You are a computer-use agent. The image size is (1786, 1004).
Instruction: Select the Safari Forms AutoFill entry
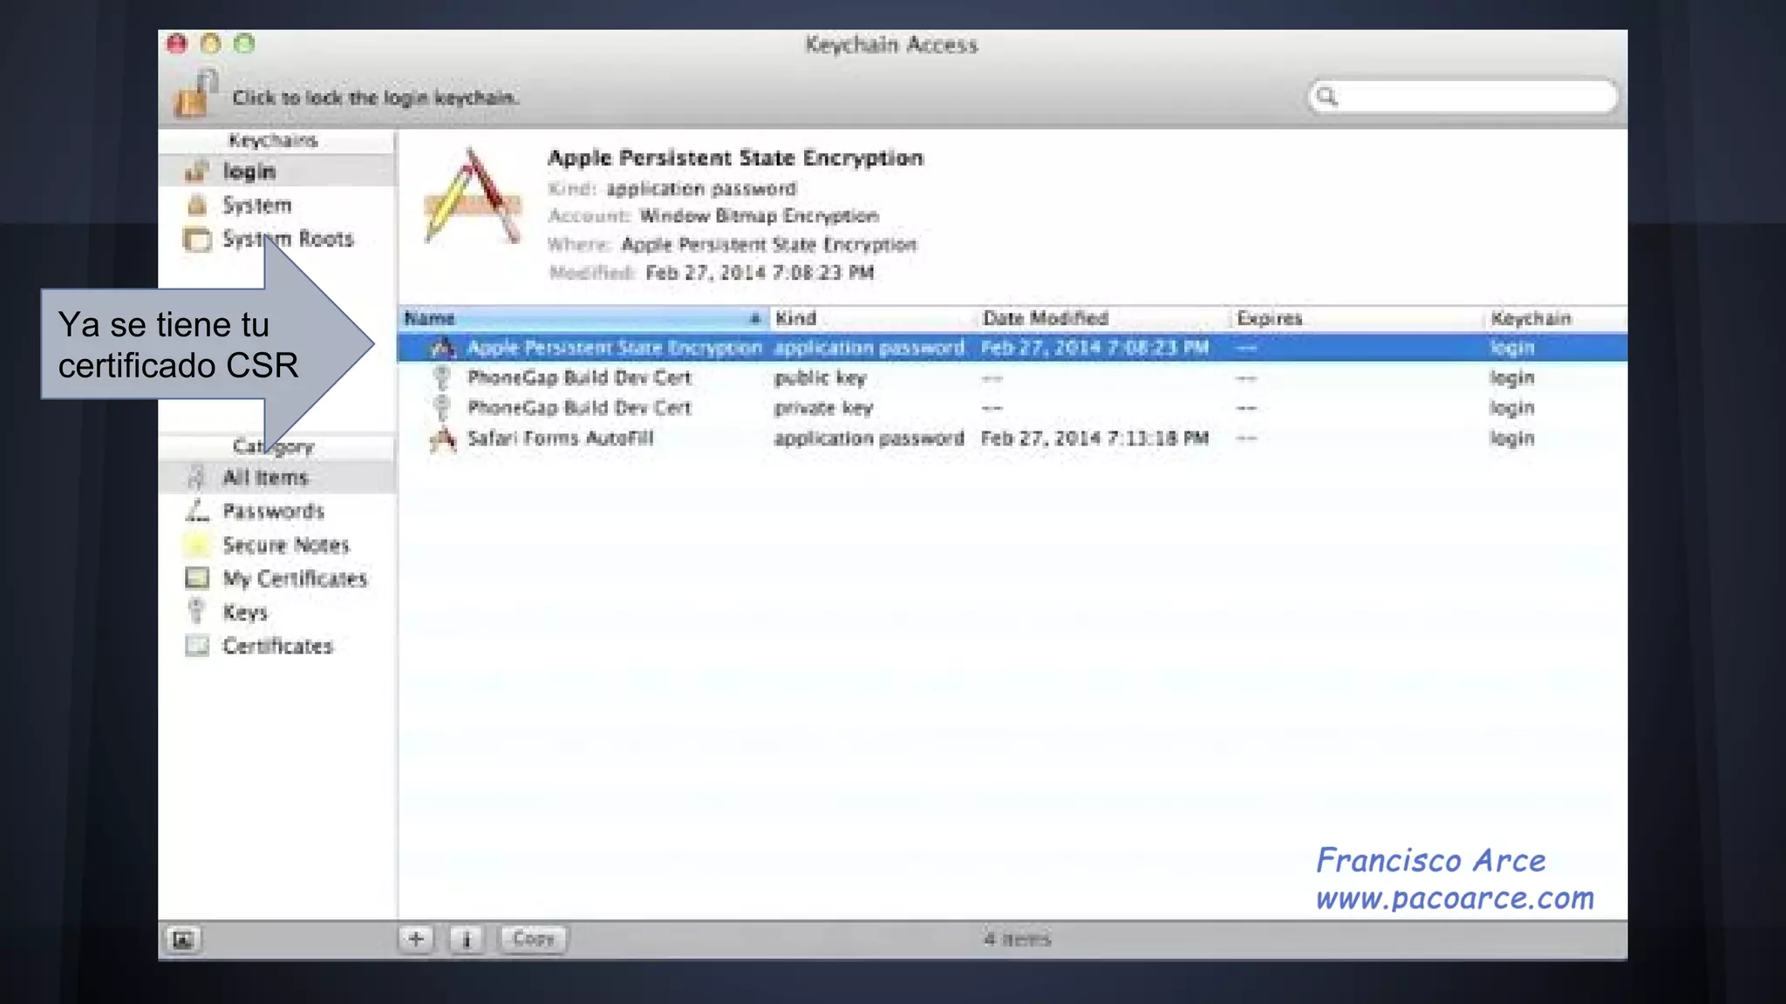(x=560, y=438)
